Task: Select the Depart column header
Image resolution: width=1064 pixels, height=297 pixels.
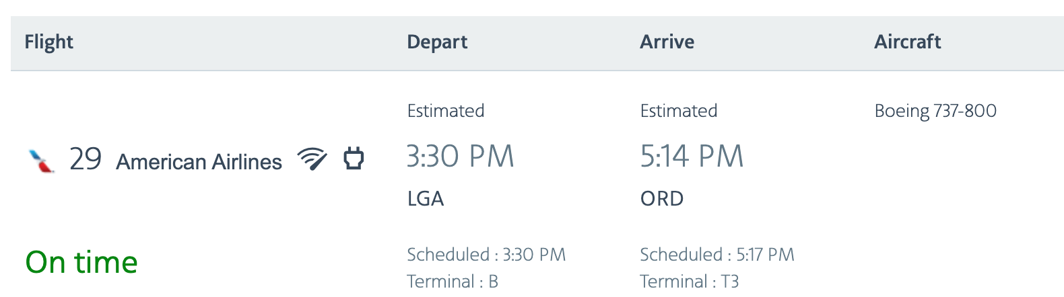Action: coord(437,42)
